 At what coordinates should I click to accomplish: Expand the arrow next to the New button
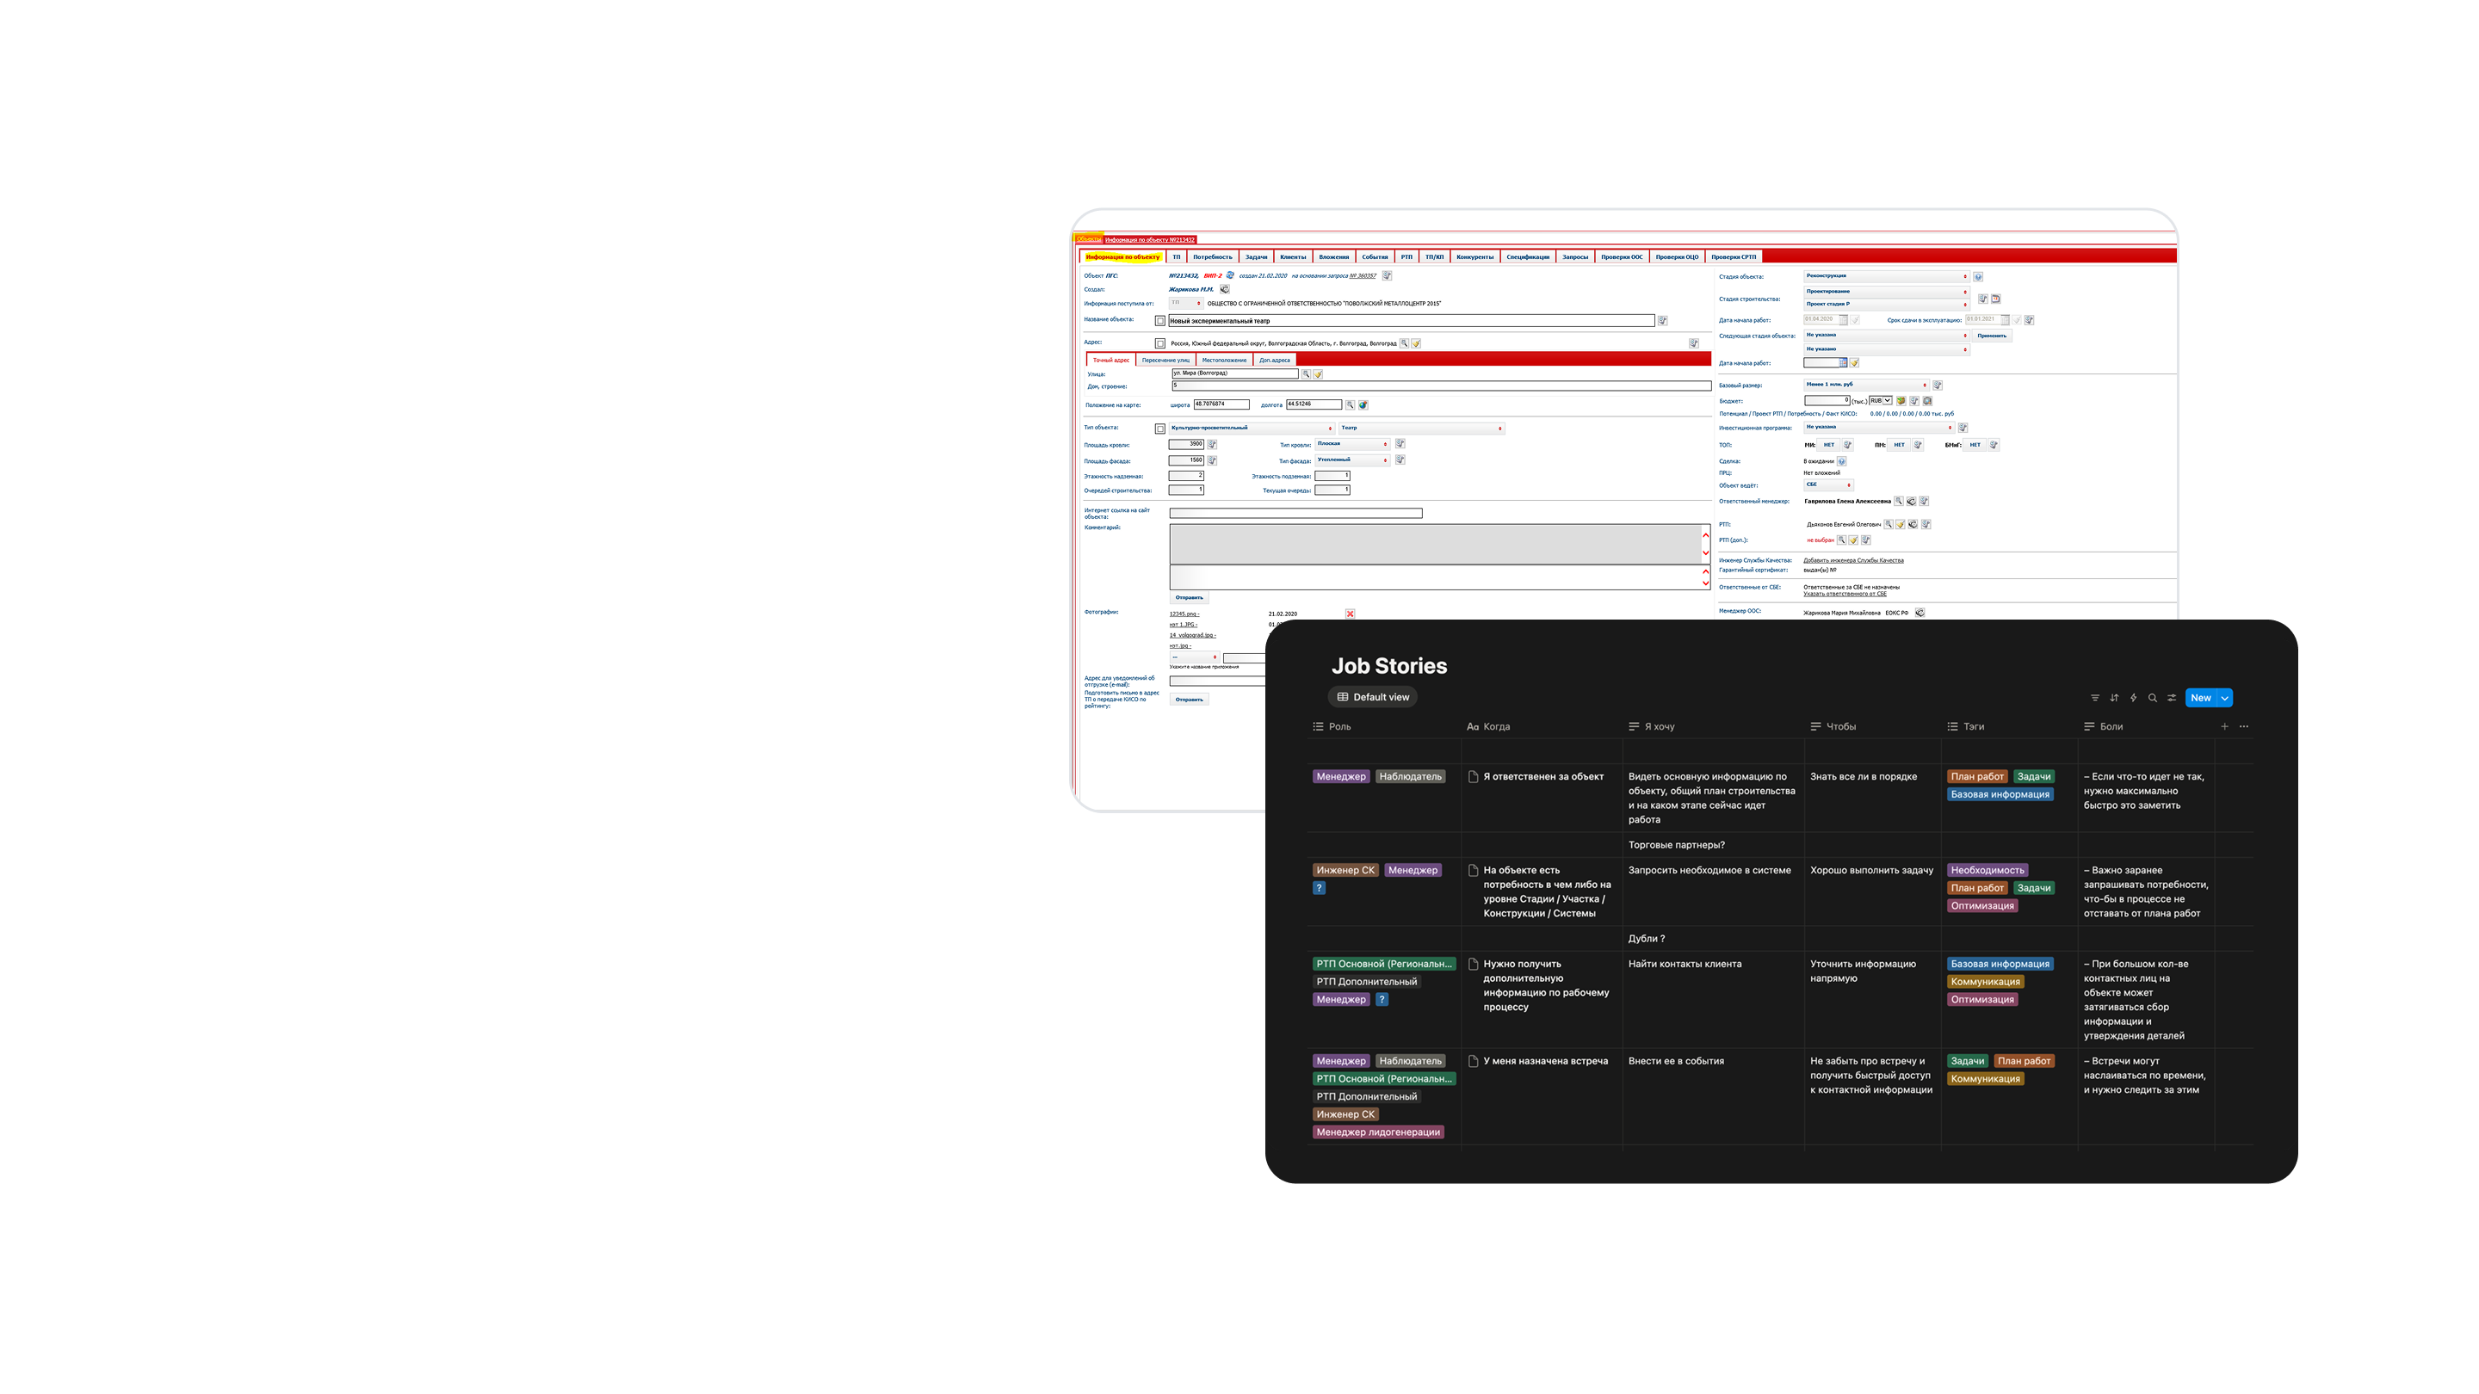click(2225, 698)
